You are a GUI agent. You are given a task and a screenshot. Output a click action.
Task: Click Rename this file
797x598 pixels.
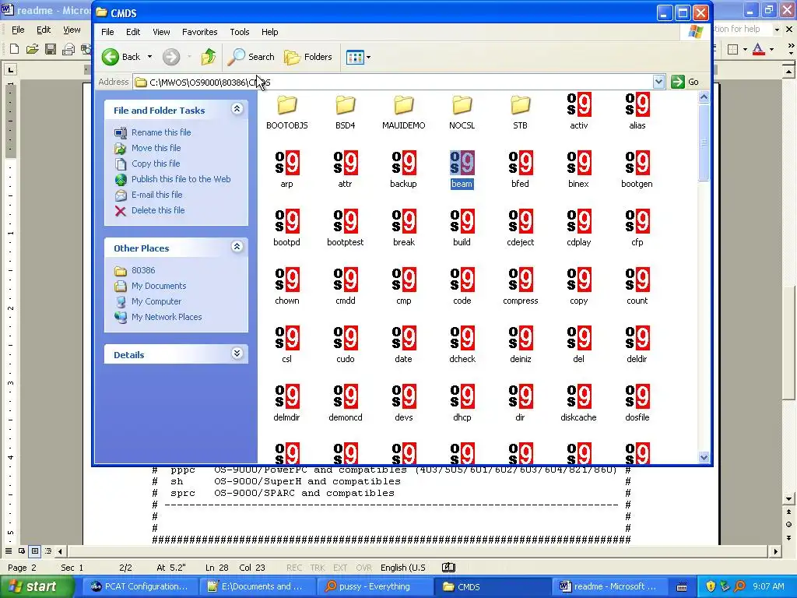(161, 132)
